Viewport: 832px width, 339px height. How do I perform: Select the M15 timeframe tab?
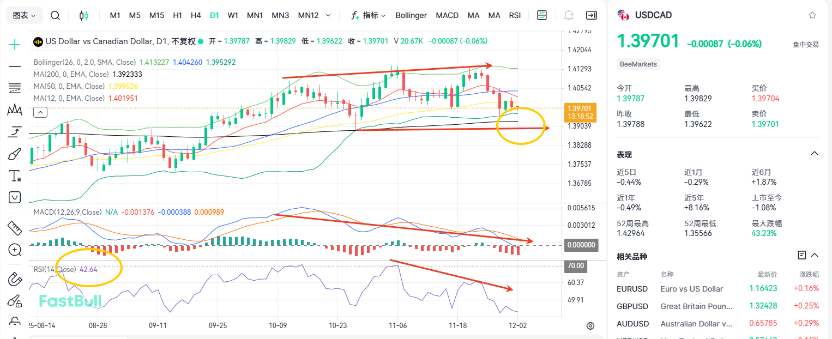click(156, 15)
